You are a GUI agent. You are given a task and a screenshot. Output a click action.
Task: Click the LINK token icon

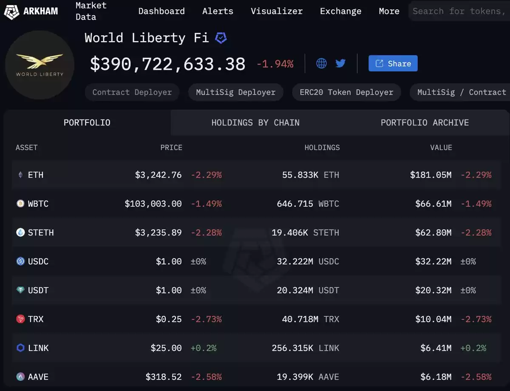[x=20, y=348]
